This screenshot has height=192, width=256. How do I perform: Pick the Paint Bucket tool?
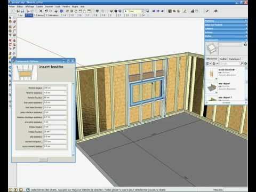(x=10, y=22)
